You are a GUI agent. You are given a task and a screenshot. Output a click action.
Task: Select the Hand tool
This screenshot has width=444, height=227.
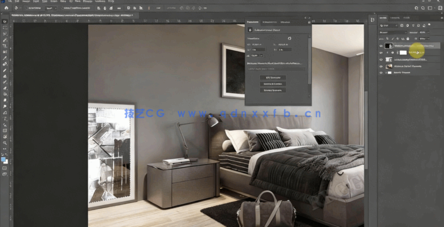5,137
